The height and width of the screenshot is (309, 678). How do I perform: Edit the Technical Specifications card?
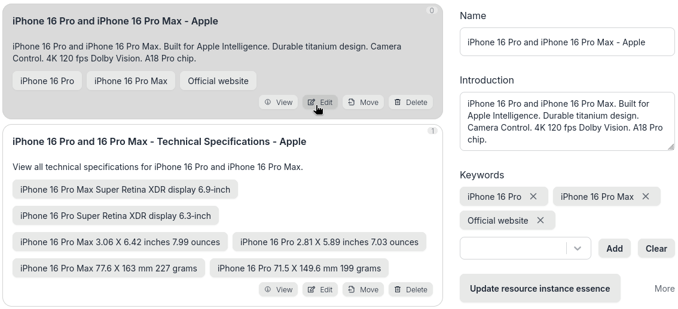click(320, 289)
